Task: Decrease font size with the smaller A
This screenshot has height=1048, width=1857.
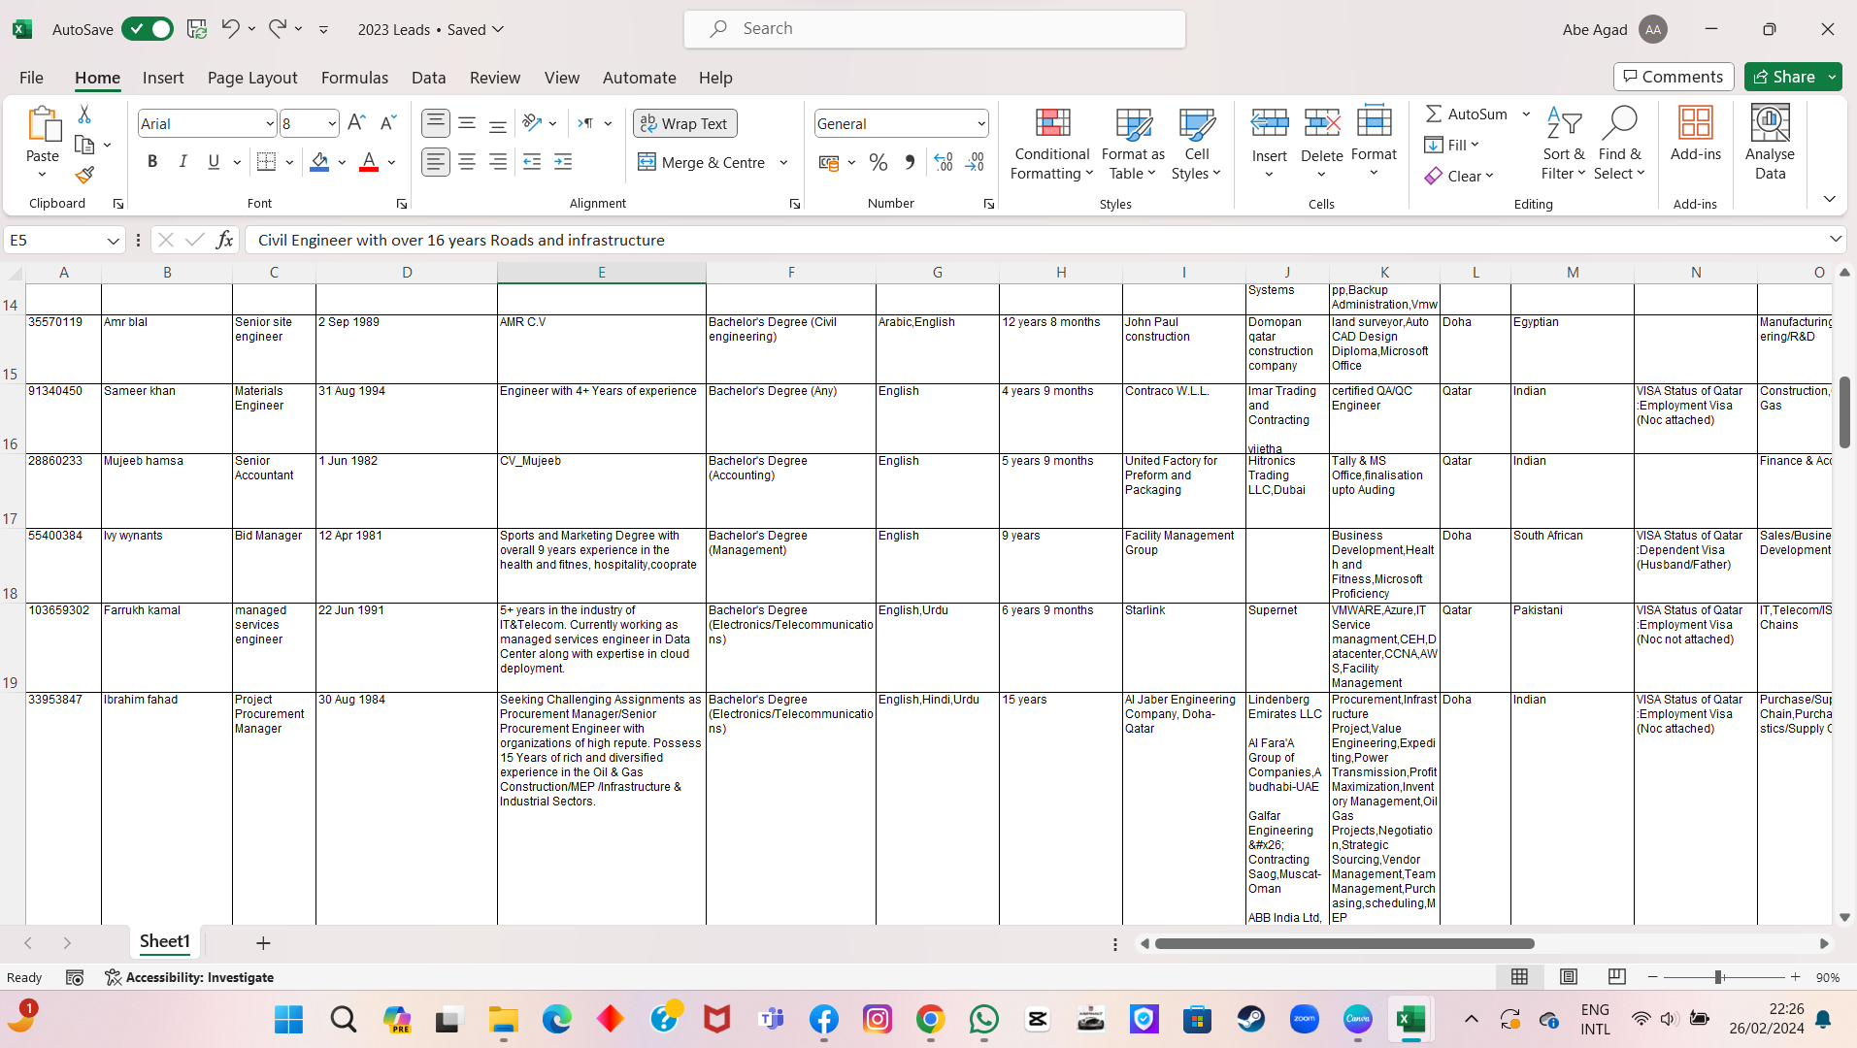Action: tap(387, 123)
